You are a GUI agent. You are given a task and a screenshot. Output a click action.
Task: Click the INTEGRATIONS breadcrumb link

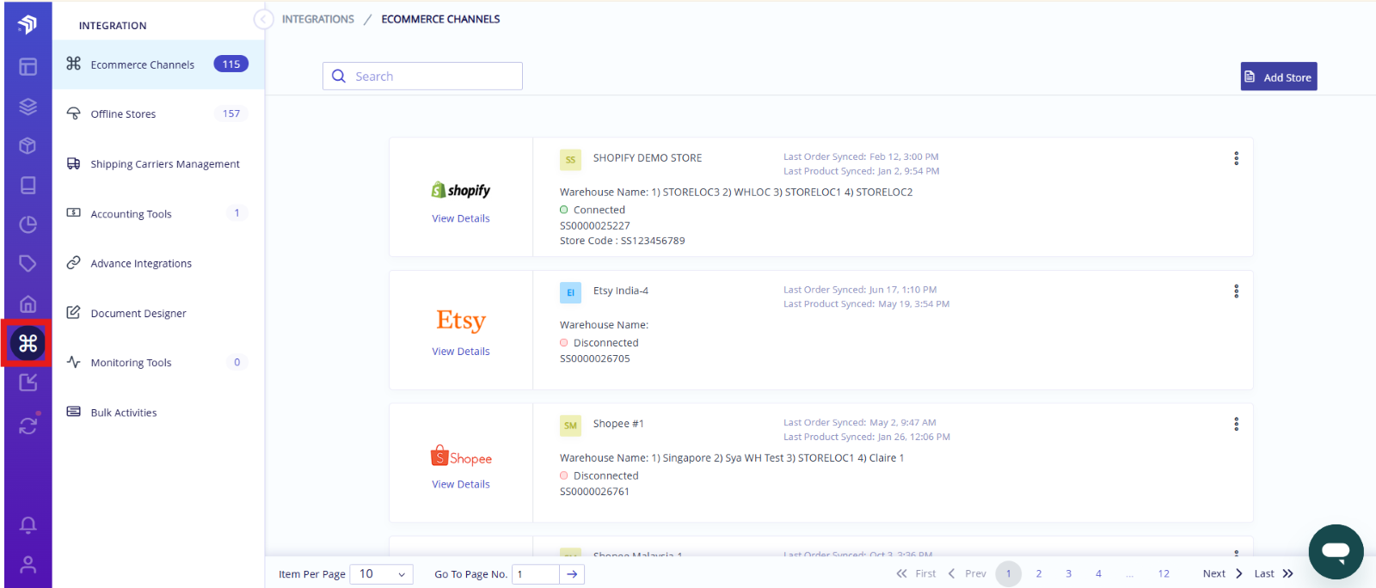coord(317,19)
